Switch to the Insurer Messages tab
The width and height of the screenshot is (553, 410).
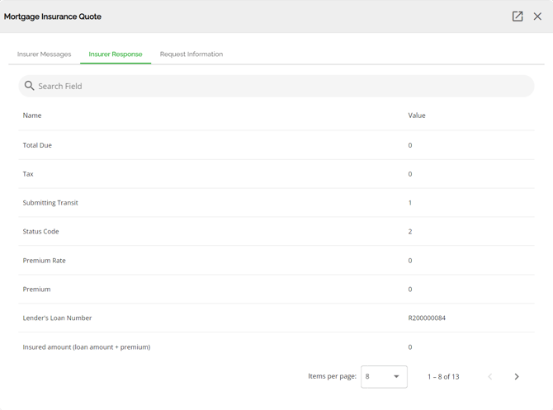(44, 54)
